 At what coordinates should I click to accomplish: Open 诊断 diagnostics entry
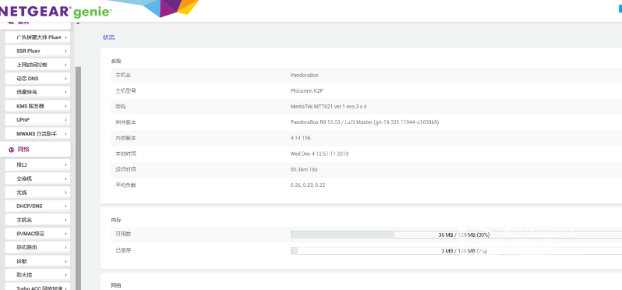coord(37,261)
